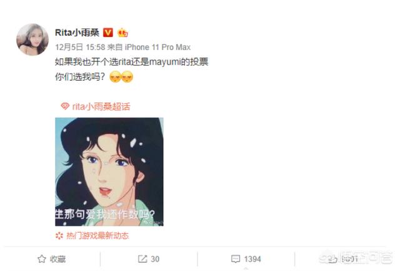Screen dimensions: 400x271
Task: Enlarge the anime woman image
Action: pos(109,171)
